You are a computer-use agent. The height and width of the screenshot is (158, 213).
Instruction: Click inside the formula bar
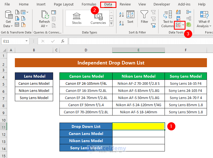point(141,41)
